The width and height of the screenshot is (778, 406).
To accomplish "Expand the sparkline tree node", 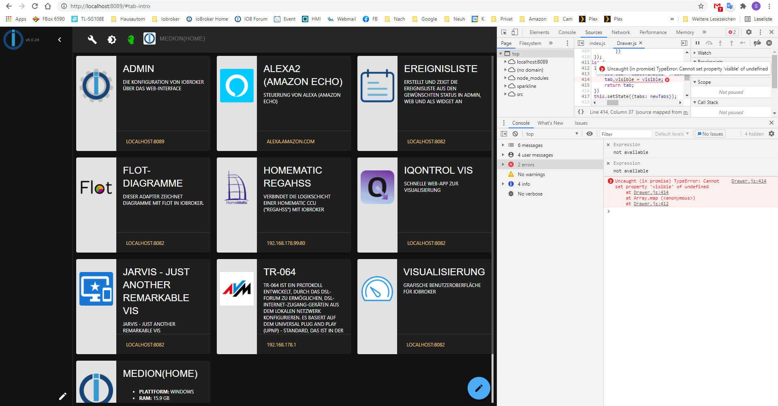I will tap(505, 86).
